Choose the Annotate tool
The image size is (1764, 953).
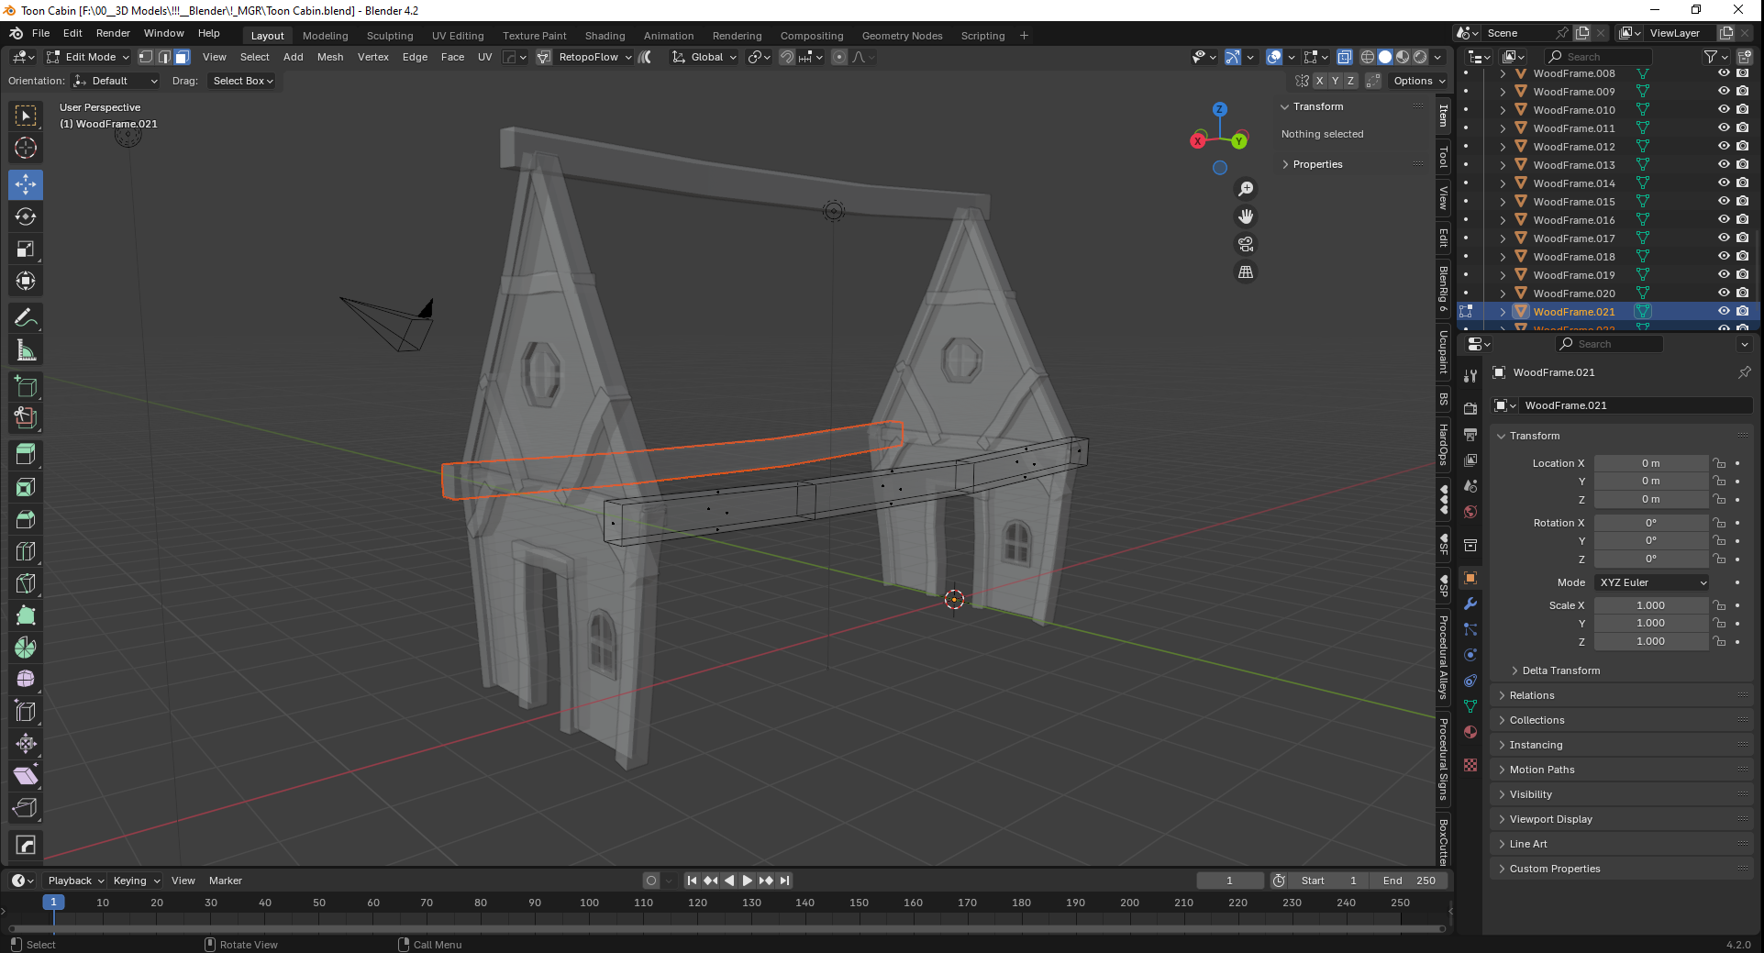tap(26, 318)
